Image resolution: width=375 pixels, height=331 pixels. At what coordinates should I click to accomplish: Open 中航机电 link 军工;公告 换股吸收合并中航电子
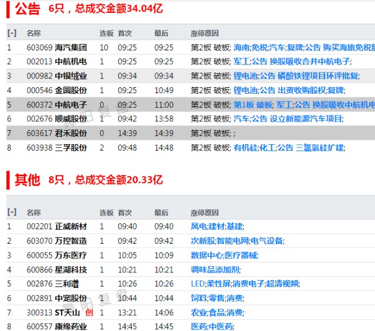pyautogui.click(x=292, y=62)
